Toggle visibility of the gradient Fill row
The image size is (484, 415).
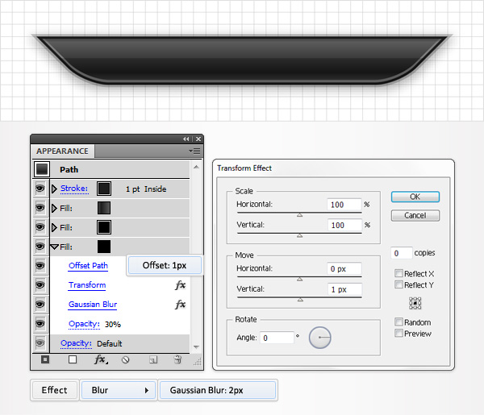click(x=40, y=208)
